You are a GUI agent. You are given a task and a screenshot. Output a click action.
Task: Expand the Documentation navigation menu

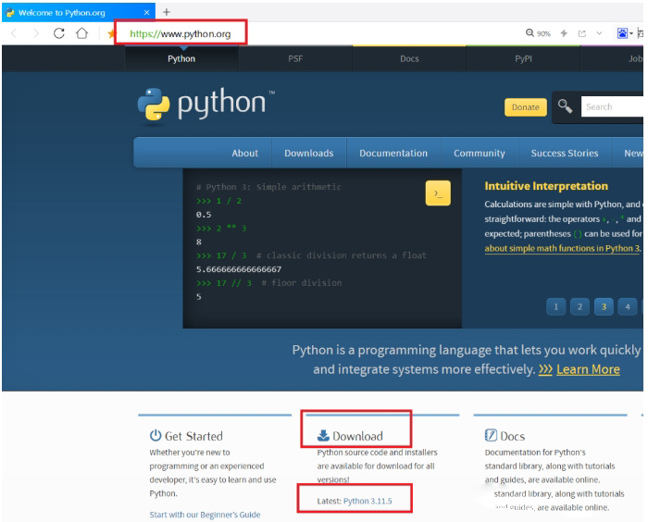pyautogui.click(x=393, y=153)
